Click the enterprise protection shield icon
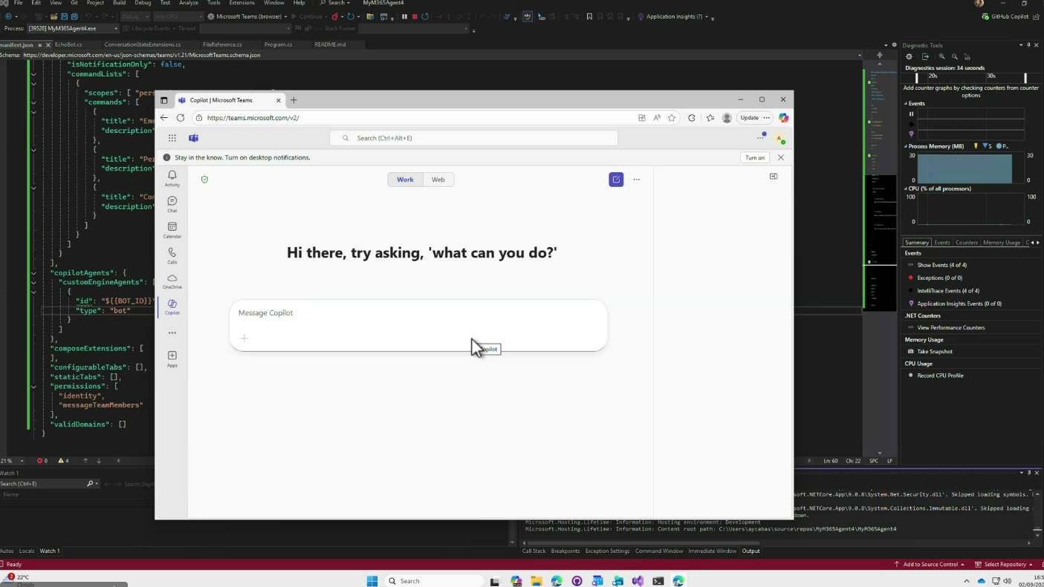The width and height of the screenshot is (1044, 587). pos(204,180)
